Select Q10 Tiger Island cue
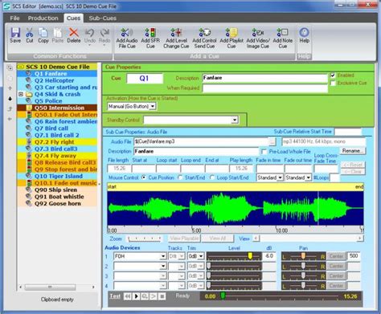This screenshot has height=314, width=381. pyautogui.click(x=59, y=176)
